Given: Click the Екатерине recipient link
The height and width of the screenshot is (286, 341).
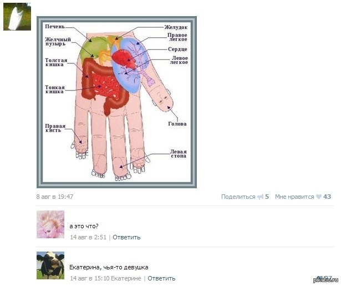Looking at the screenshot, I should coord(126,278).
